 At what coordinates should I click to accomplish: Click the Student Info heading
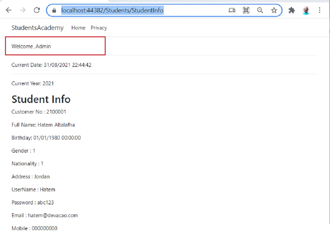pos(41,99)
